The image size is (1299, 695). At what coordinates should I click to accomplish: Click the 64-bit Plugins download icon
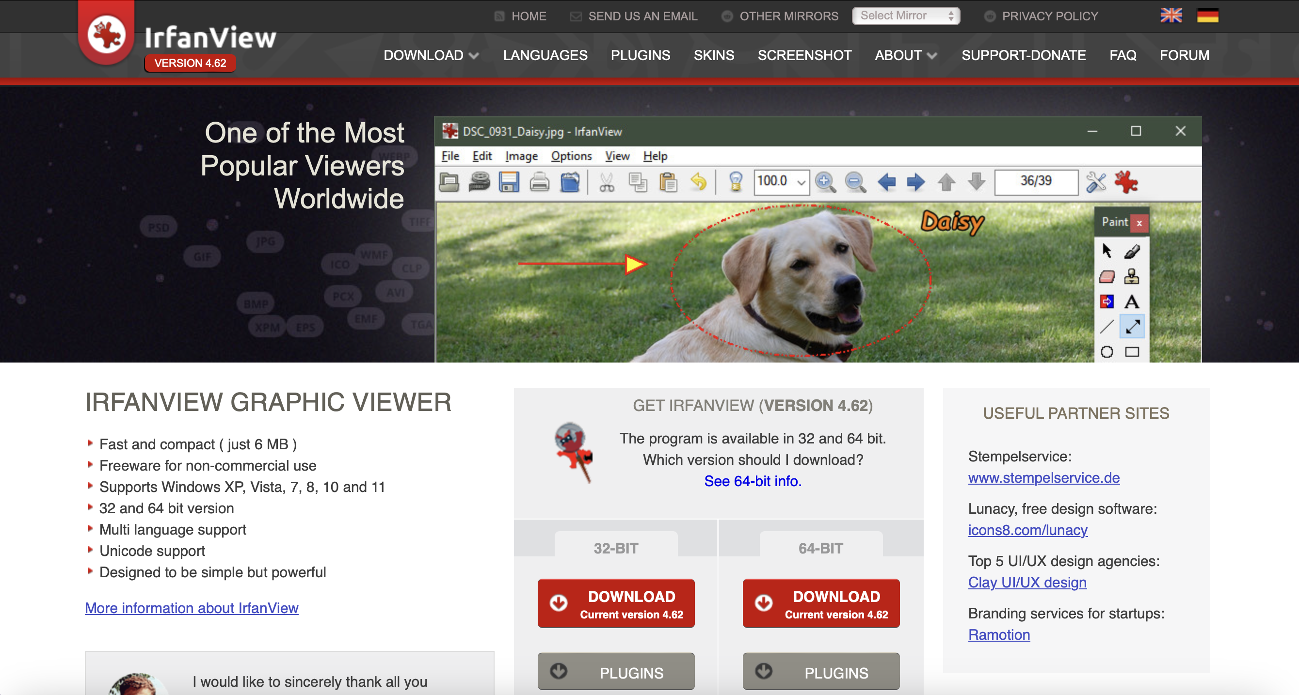tap(764, 671)
